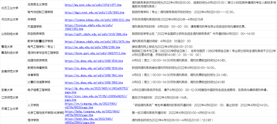Click the 海洋学院 cell
The width and height of the screenshot is (277, 124).
point(45,120)
